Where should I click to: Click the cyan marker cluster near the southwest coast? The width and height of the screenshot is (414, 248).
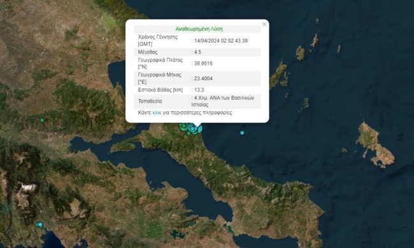pos(39,225)
